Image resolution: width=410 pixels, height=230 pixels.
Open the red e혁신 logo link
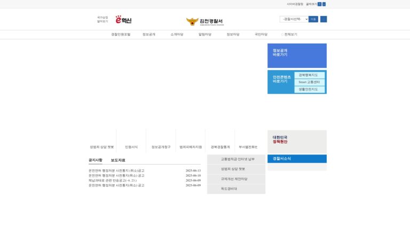pos(123,20)
